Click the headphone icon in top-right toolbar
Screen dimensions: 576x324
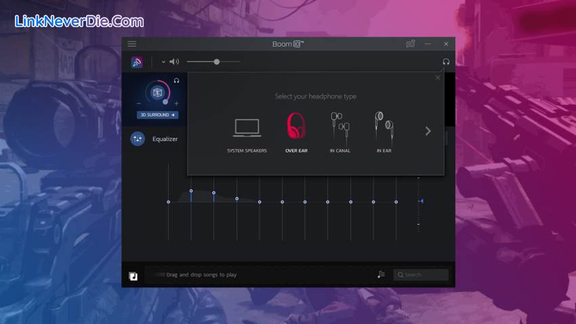446,62
